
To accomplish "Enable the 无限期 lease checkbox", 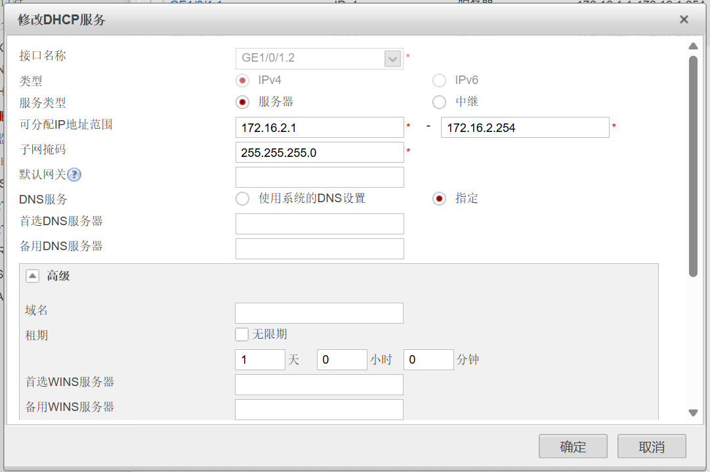I will coord(241,335).
